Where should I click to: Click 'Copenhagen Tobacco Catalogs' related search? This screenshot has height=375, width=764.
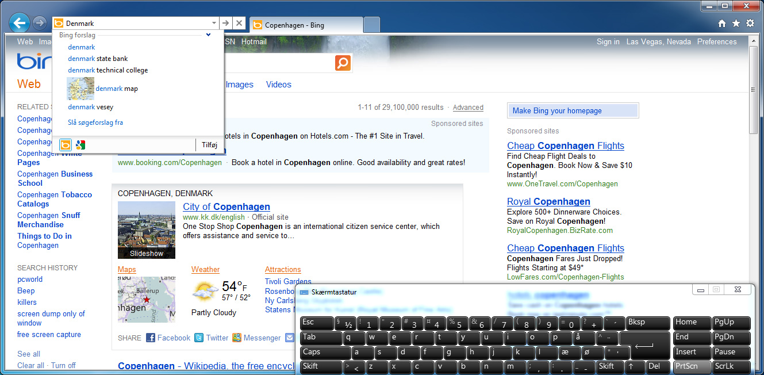tap(55, 199)
